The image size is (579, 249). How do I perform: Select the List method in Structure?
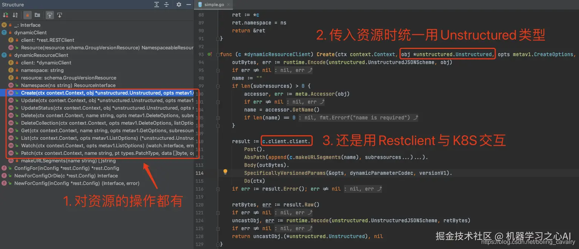(x=97, y=138)
